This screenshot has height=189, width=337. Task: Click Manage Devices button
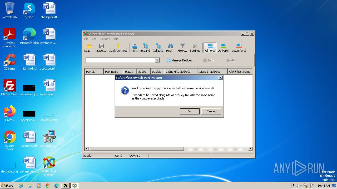(179, 60)
